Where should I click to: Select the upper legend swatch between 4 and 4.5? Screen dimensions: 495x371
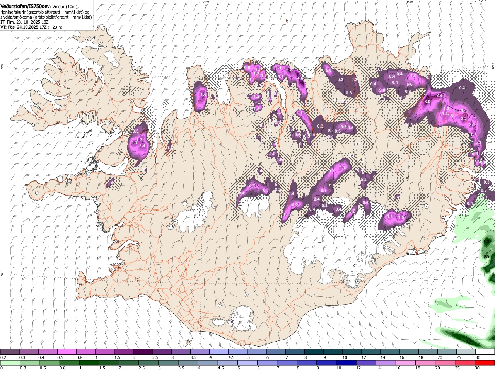[219, 352]
